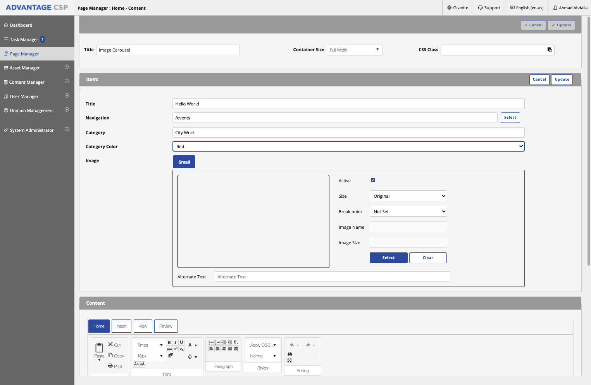Click the format painter icon
Image resolution: width=591 pixels, height=385 pixels.
pos(171,355)
